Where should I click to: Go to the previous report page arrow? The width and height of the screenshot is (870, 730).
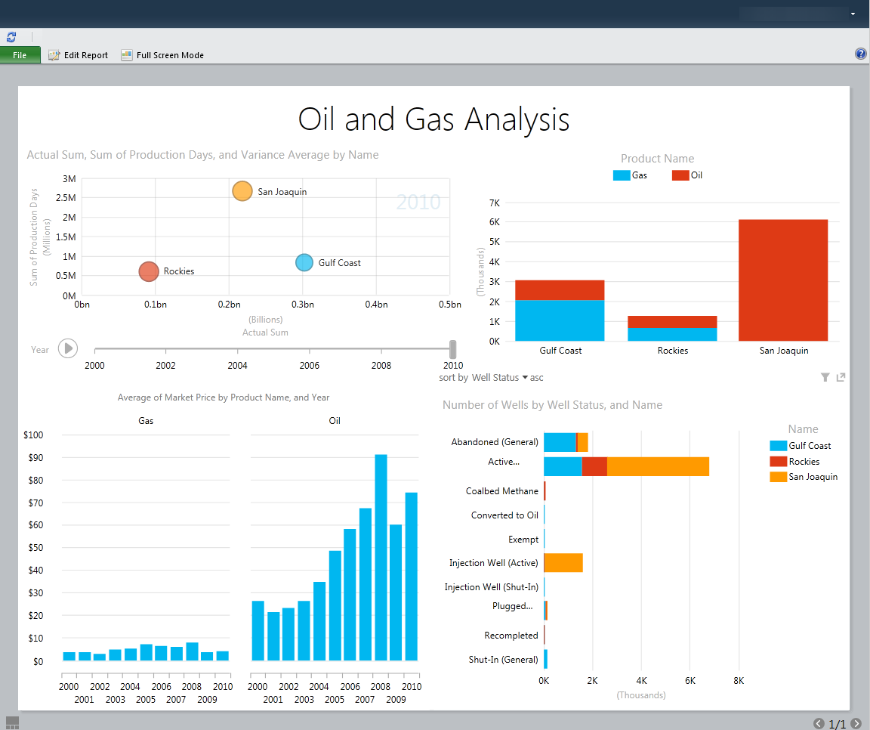coord(819,724)
